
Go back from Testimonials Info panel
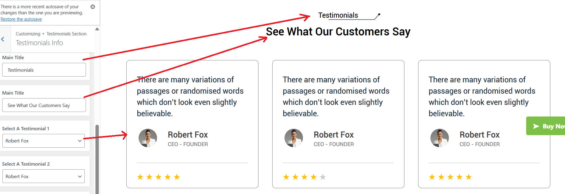(3, 39)
